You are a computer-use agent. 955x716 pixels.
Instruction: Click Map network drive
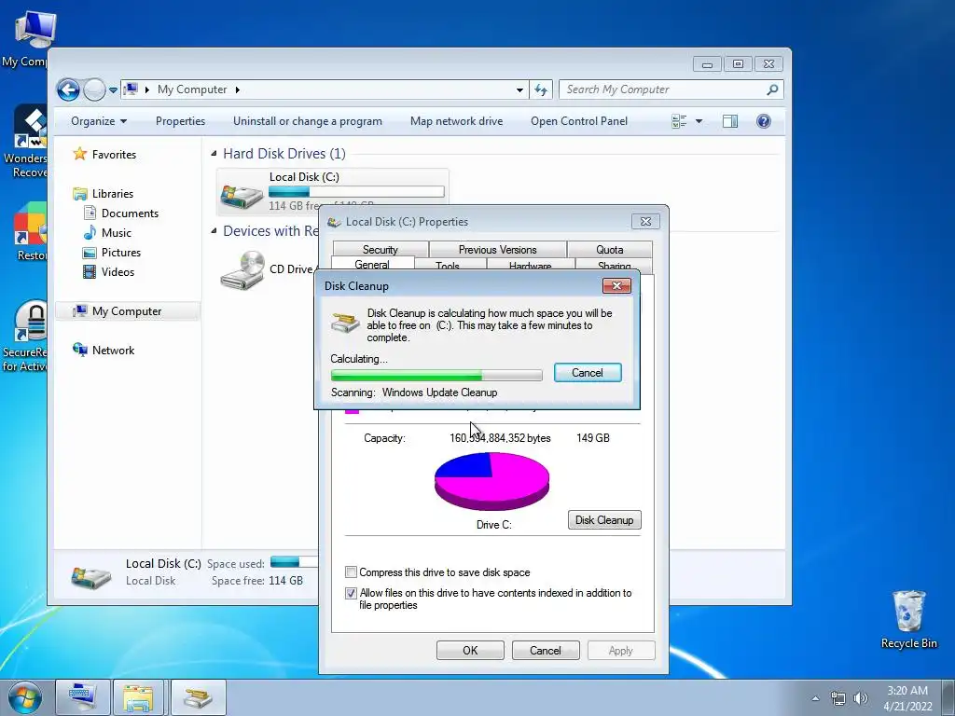coord(456,121)
